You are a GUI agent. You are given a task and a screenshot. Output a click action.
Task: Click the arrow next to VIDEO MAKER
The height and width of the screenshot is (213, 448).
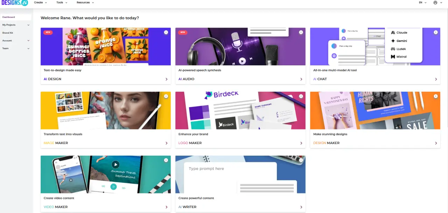click(167, 207)
